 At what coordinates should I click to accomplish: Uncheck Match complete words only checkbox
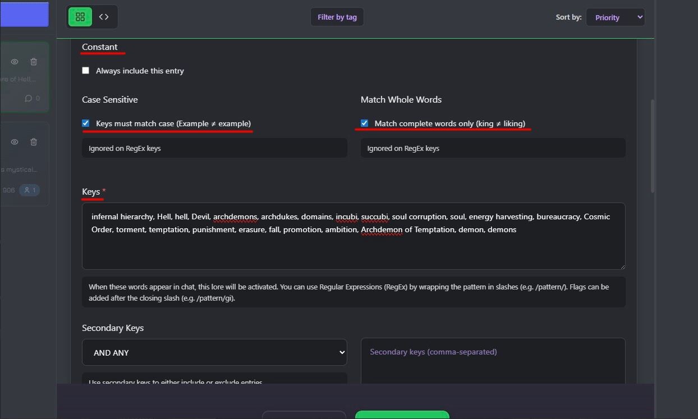tap(365, 123)
